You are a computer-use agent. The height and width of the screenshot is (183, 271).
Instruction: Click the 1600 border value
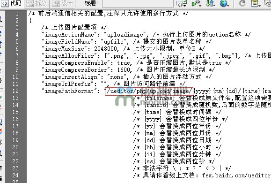[124, 70]
